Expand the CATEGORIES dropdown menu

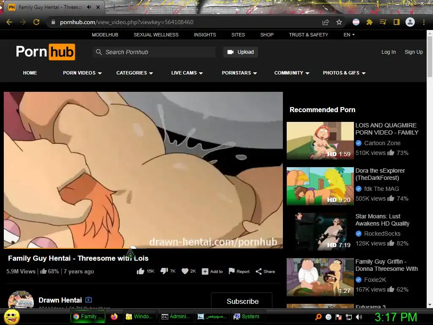tap(134, 73)
